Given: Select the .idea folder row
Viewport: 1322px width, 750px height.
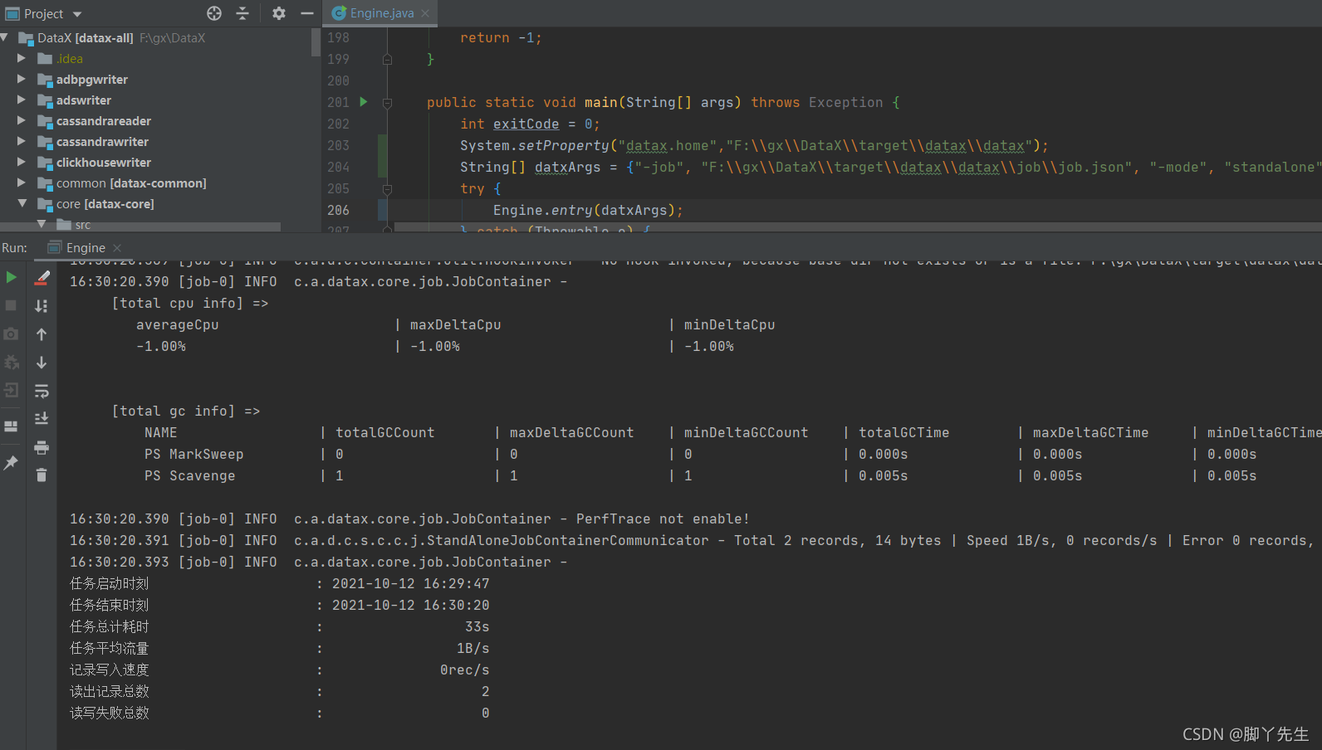Looking at the screenshot, I should click(155, 58).
